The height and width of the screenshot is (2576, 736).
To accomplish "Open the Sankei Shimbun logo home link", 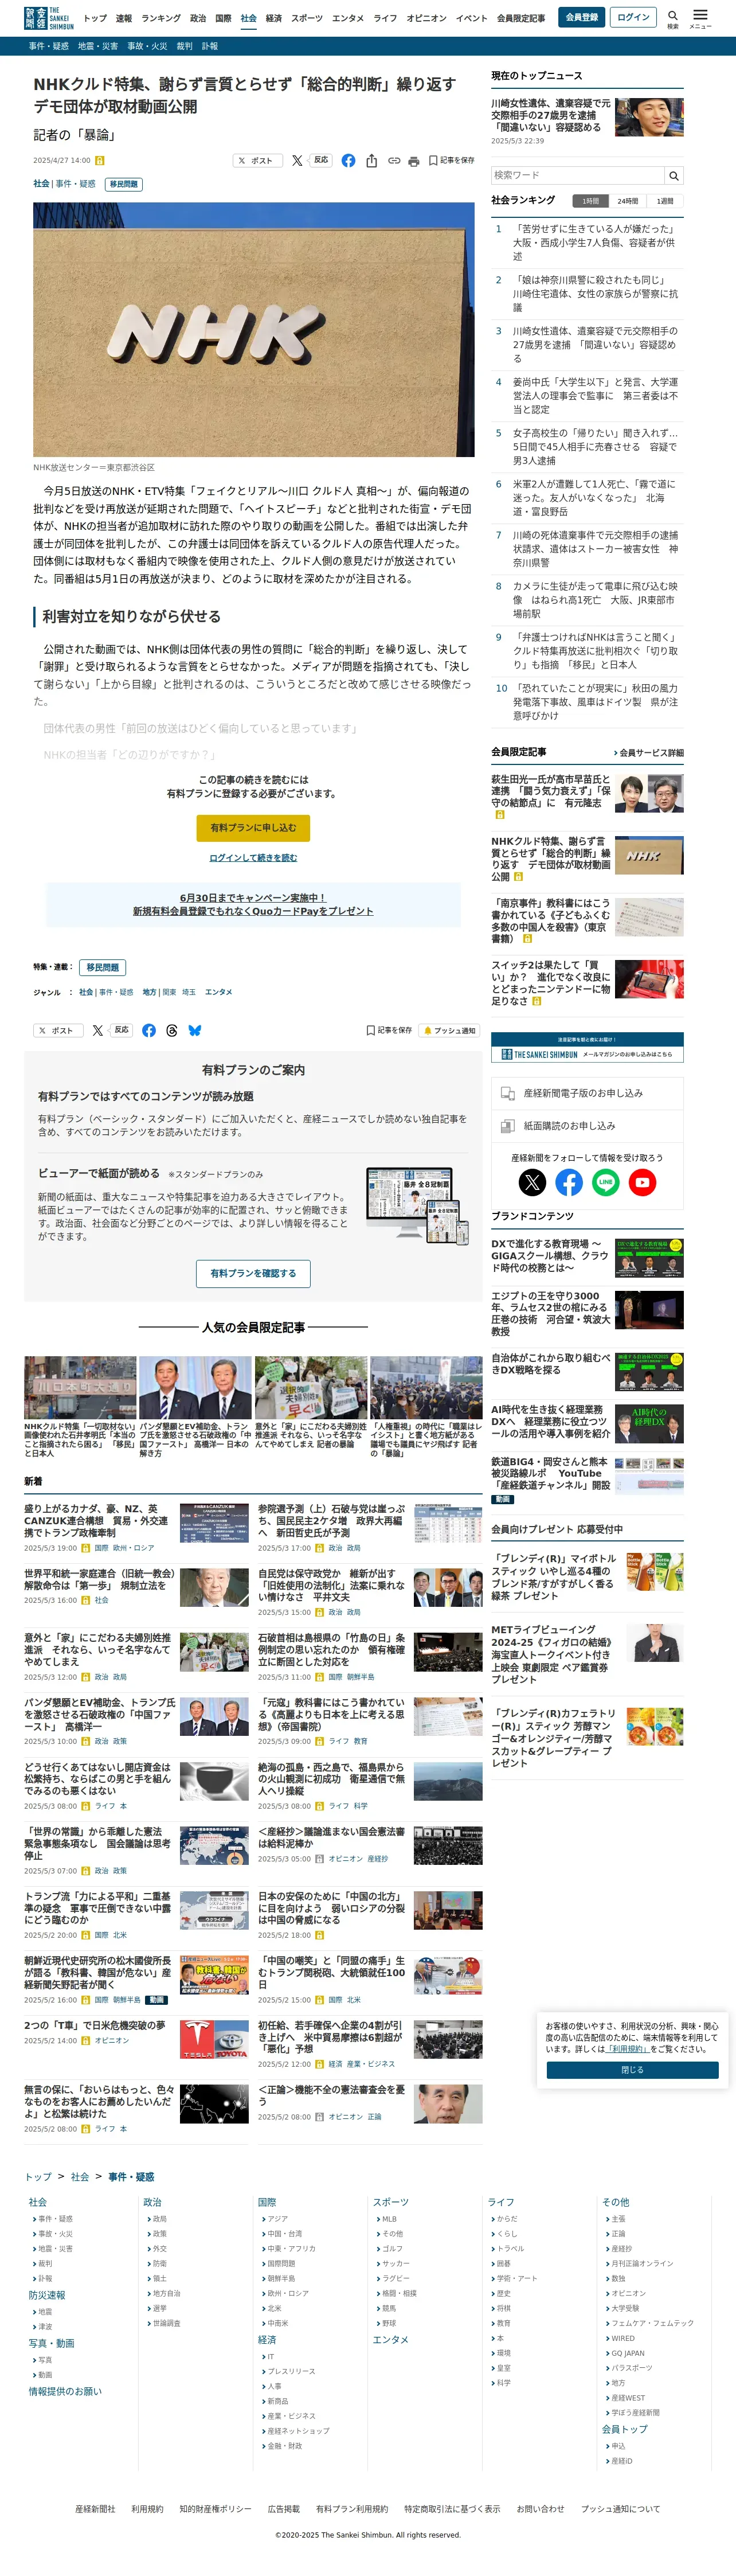I will click(48, 18).
